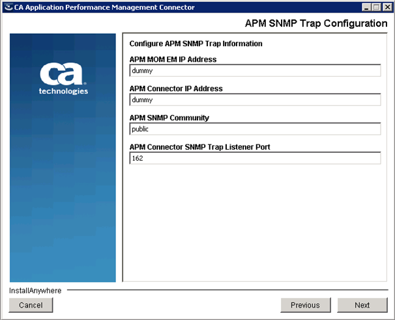
Task: Click the Next button
Action: coord(362,305)
